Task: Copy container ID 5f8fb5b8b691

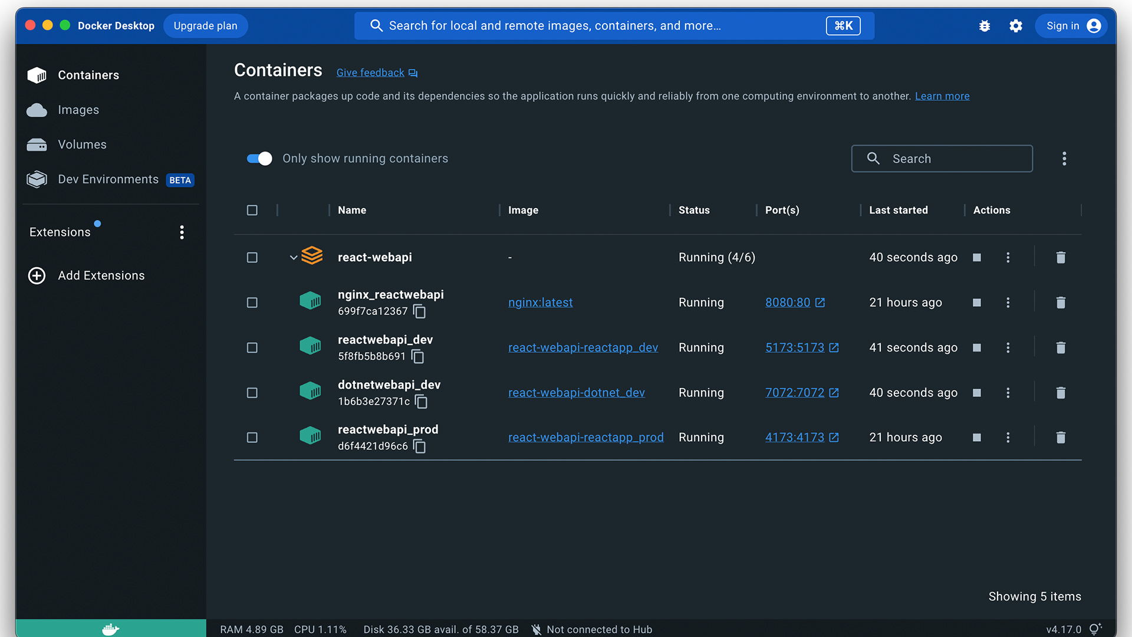Action: pyautogui.click(x=418, y=356)
